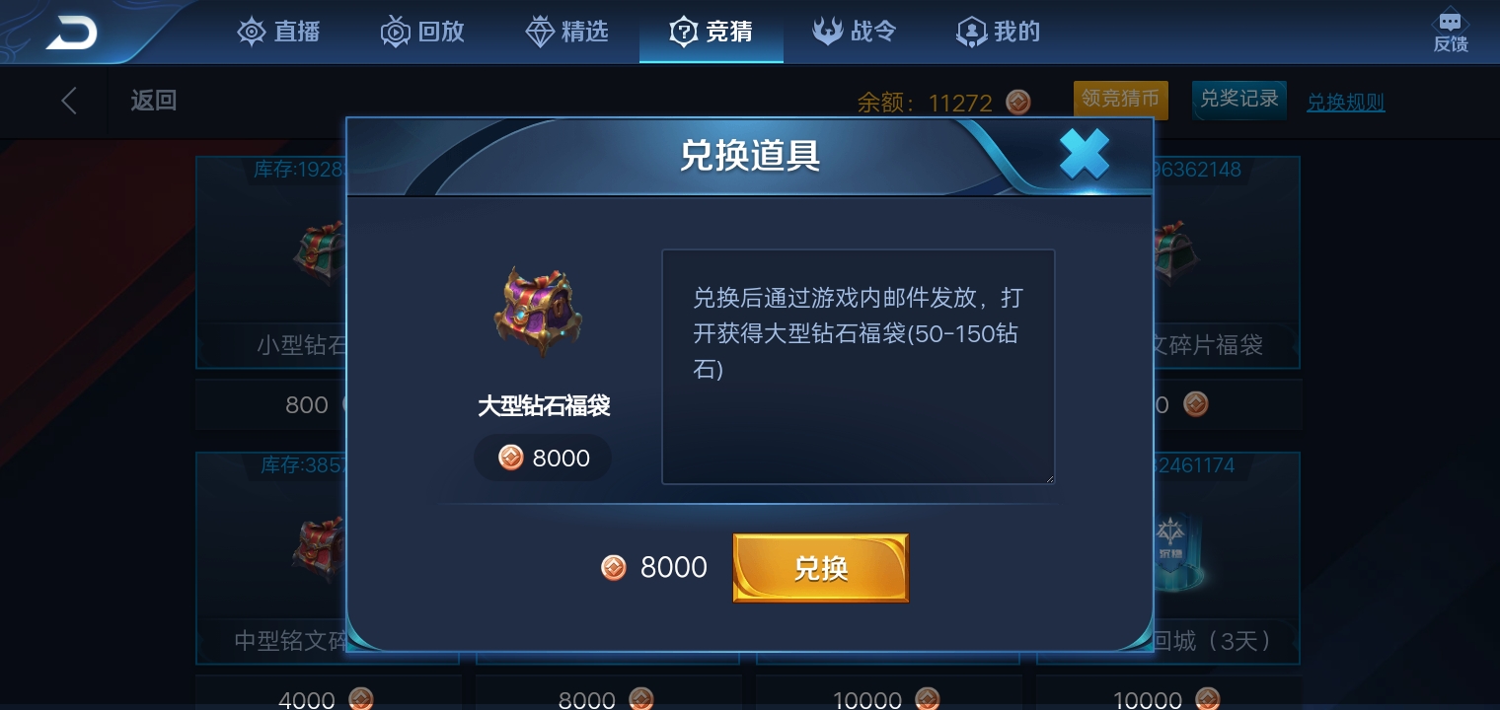Click the coin icon beside balance 11272
The width and height of the screenshot is (1500, 710).
[x=1018, y=102]
